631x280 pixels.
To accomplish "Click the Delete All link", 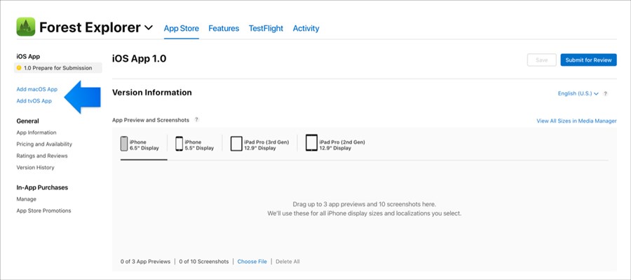I will [287, 262].
